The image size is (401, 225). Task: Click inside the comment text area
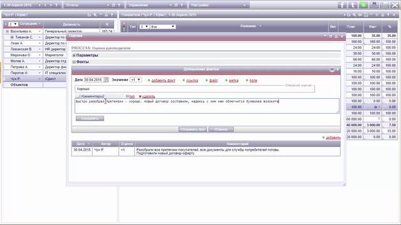tap(207, 106)
